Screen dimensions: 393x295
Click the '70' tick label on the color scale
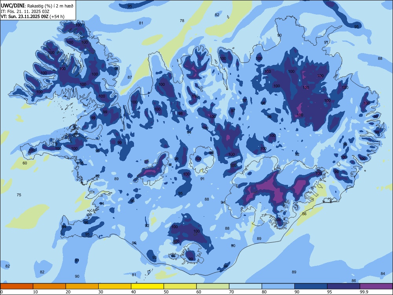coord(231,292)
